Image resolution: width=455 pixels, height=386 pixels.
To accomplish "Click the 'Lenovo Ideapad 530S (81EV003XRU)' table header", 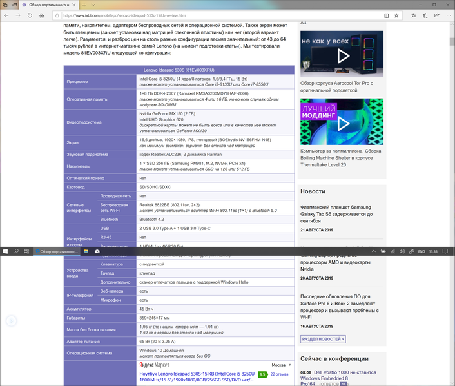I will pos(179,70).
